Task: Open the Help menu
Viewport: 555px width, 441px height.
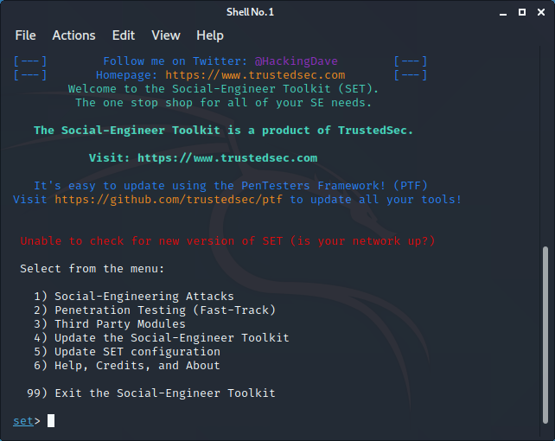Action: (210, 35)
